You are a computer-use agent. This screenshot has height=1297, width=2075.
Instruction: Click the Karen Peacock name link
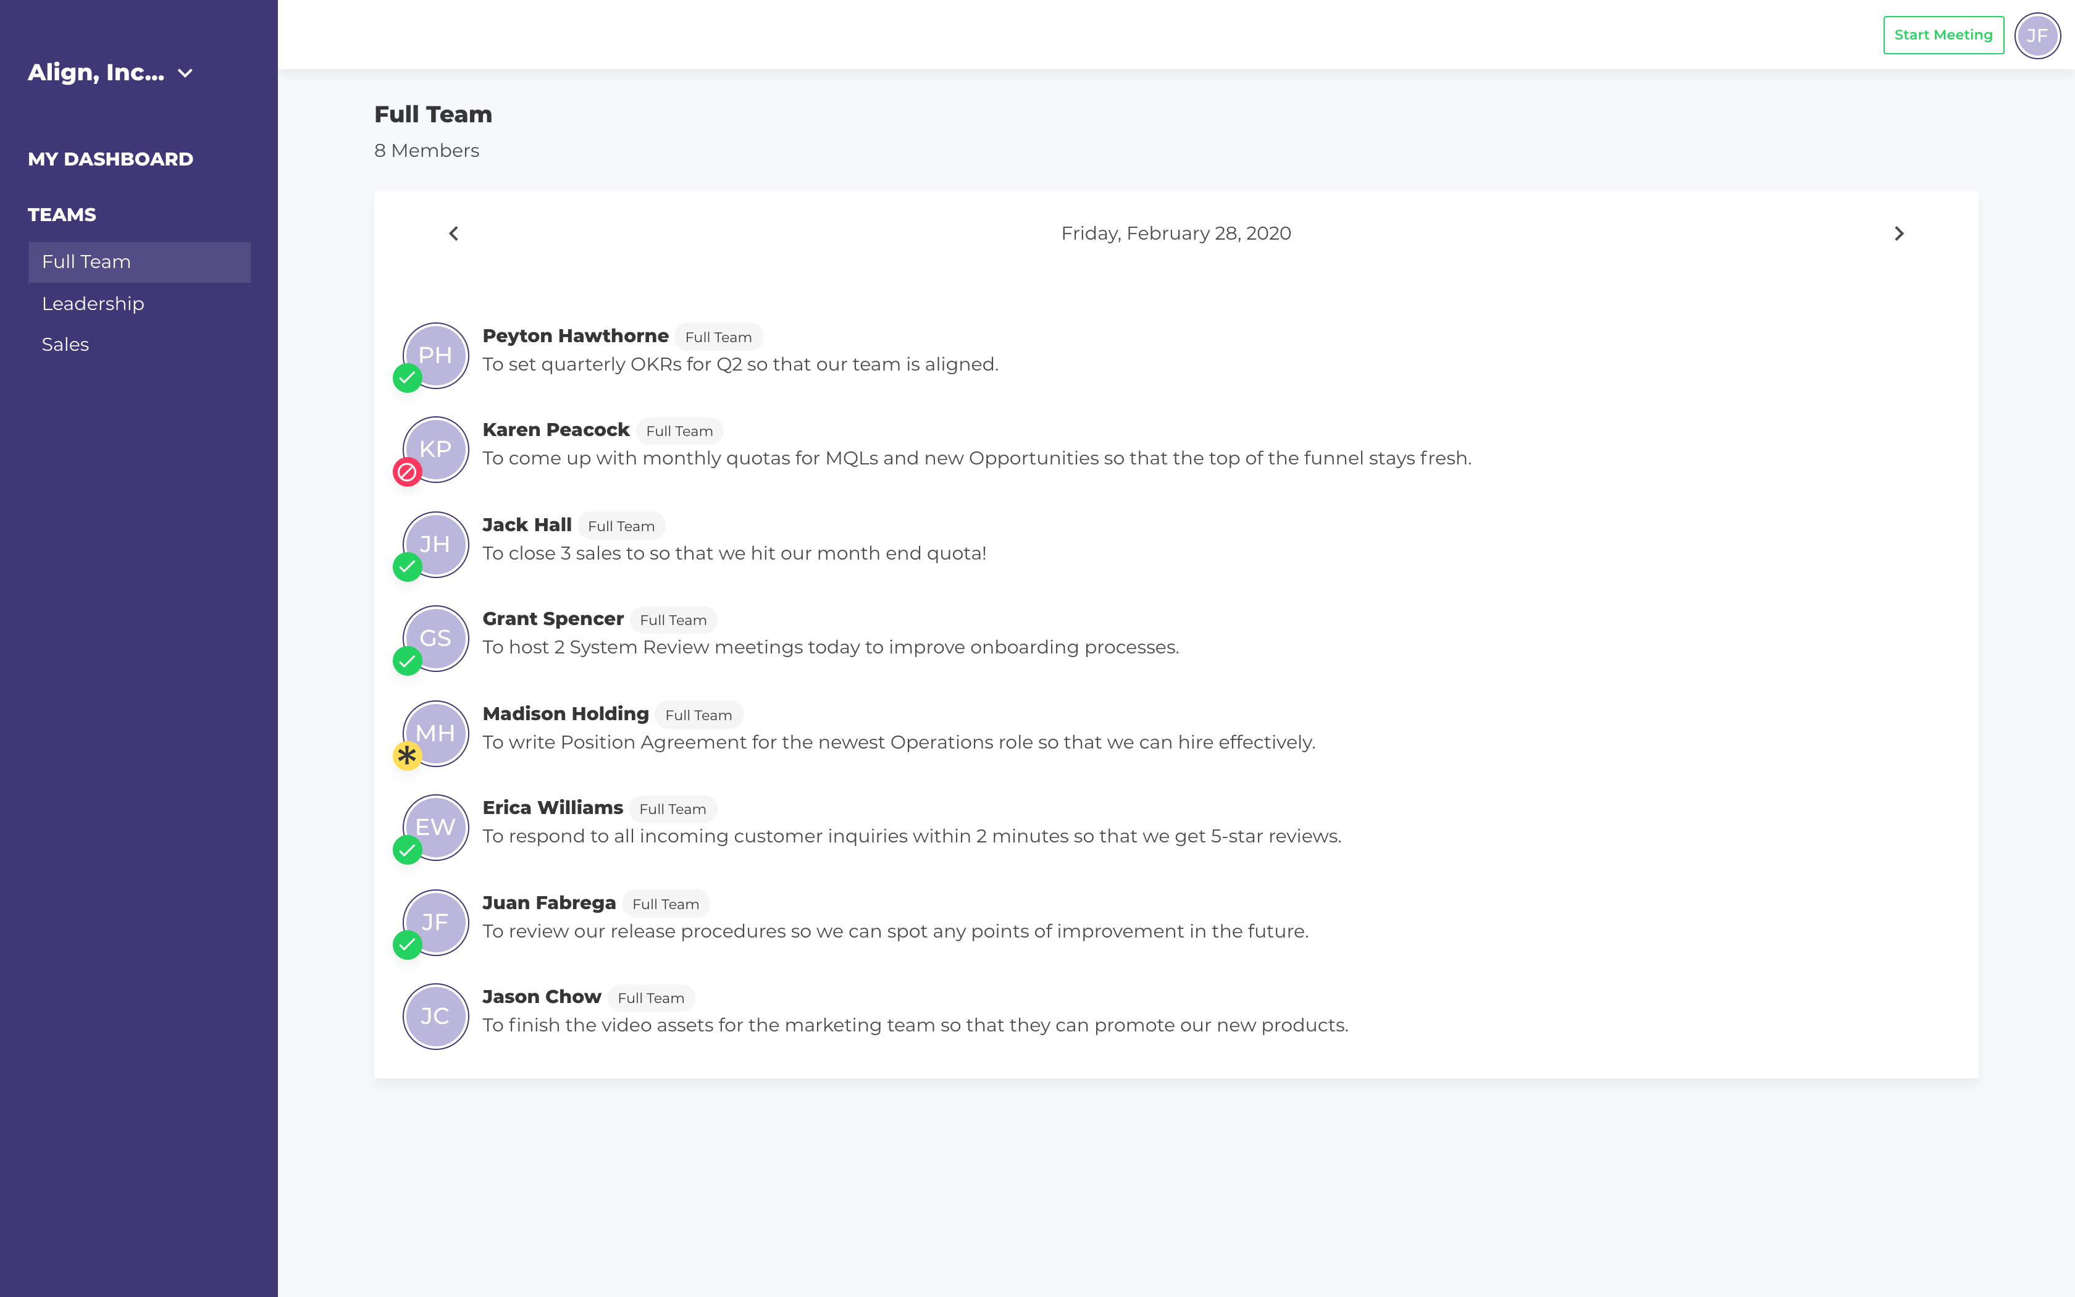click(x=556, y=430)
